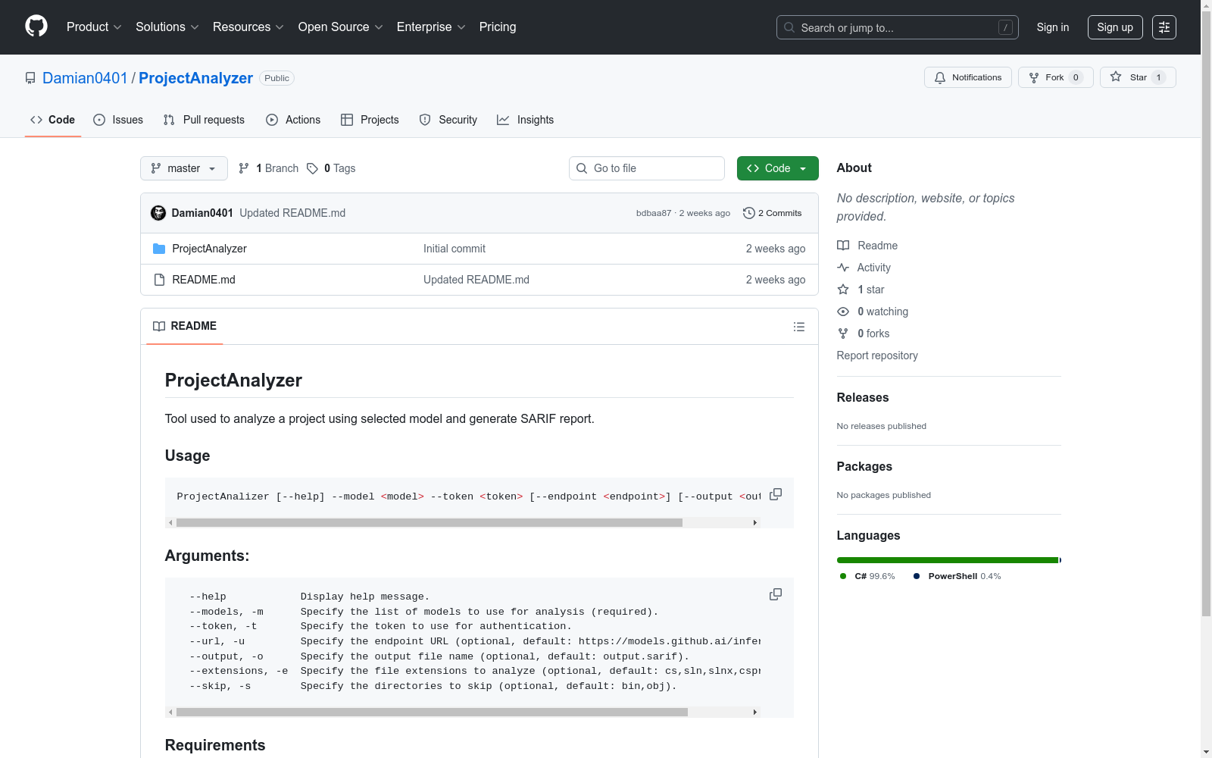Open the Initial commit message link
This screenshot has width=1212, height=758.
point(454,249)
